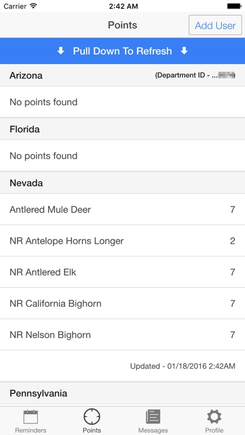Screen dimensions: 245x435
Task: Tap the Pull Down To Refresh banner
Action: click(123, 51)
